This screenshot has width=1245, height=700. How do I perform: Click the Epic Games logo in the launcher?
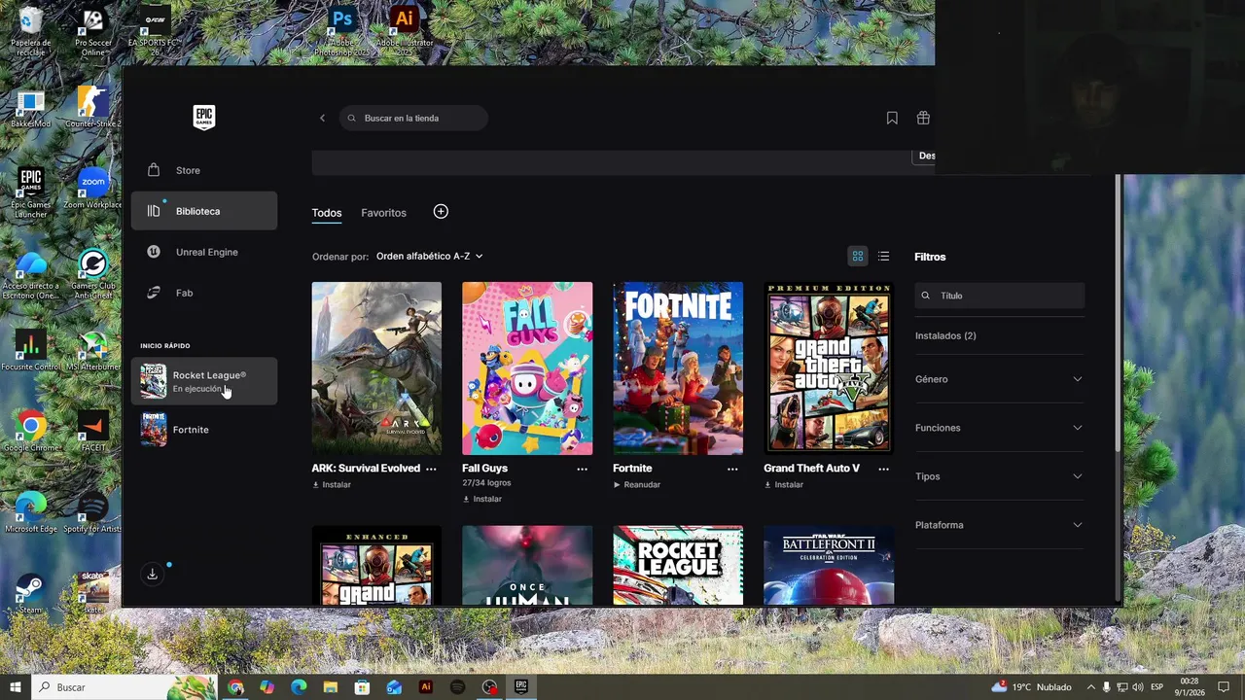click(x=204, y=118)
